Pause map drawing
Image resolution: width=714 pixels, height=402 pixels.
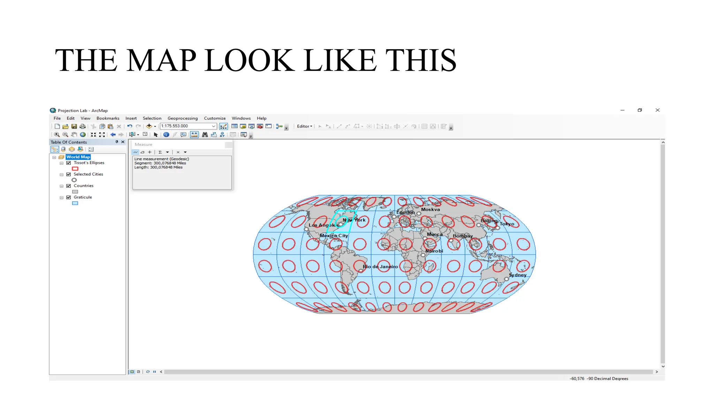[154, 372]
